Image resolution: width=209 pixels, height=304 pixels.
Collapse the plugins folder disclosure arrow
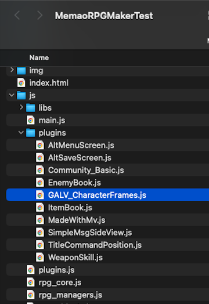[x=21, y=133]
